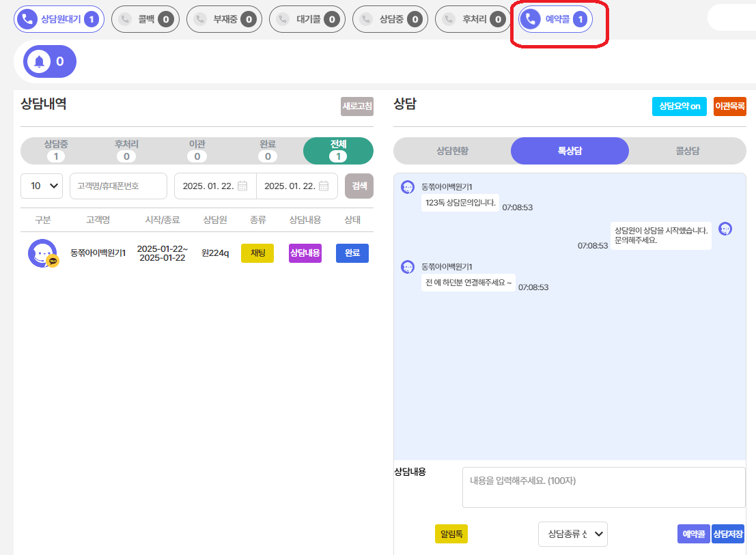The height and width of the screenshot is (555, 756).
Task: Click the yellow 알림톡 button
Action: (x=451, y=534)
